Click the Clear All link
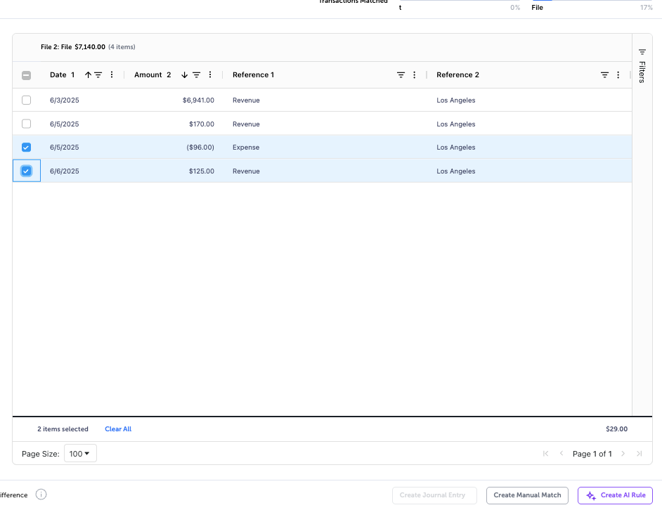 tap(118, 429)
